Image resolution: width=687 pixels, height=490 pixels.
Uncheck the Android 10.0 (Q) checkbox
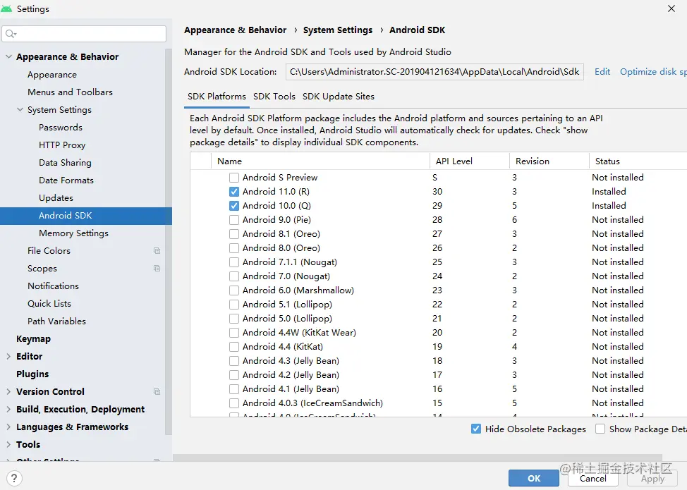pyautogui.click(x=234, y=205)
